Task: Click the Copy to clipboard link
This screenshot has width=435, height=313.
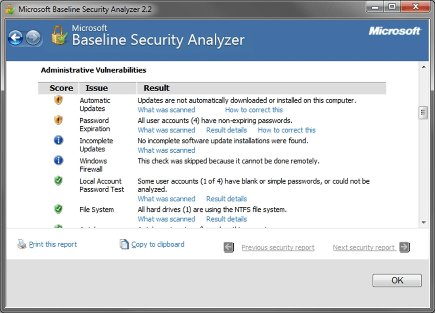Action: tap(158, 244)
